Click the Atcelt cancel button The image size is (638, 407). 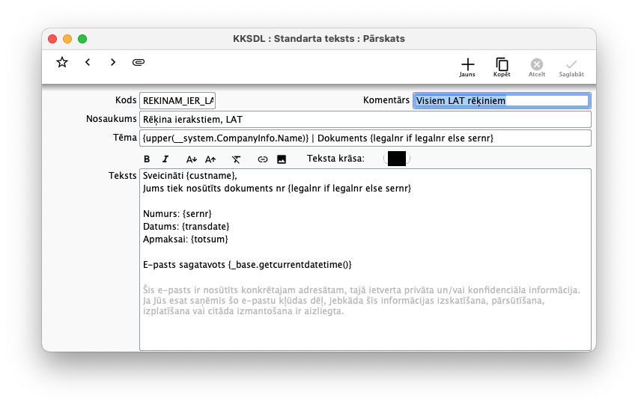click(537, 67)
